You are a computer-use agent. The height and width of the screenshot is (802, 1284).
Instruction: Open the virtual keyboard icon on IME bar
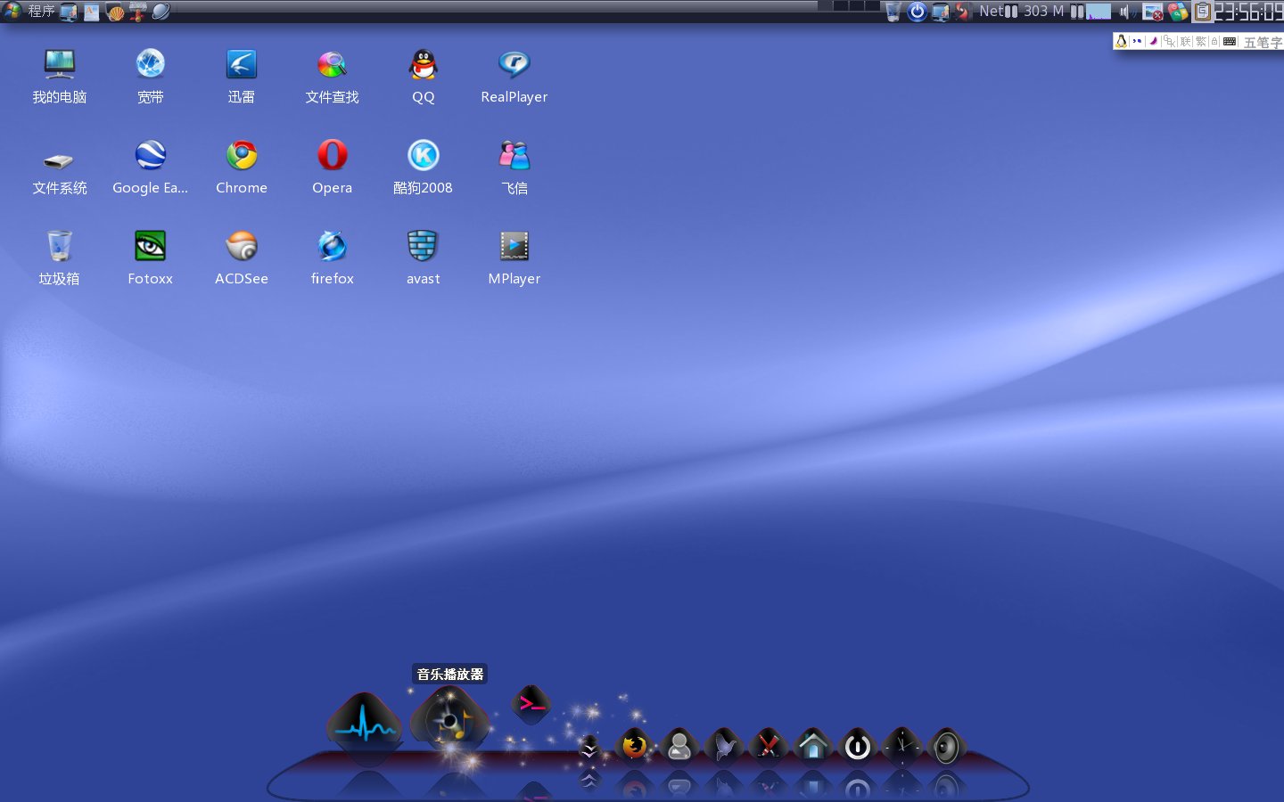click(x=1230, y=41)
